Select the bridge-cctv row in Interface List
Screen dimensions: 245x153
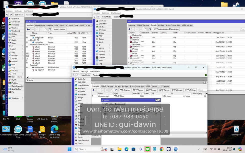pyautogui.click(x=59, y=38)
